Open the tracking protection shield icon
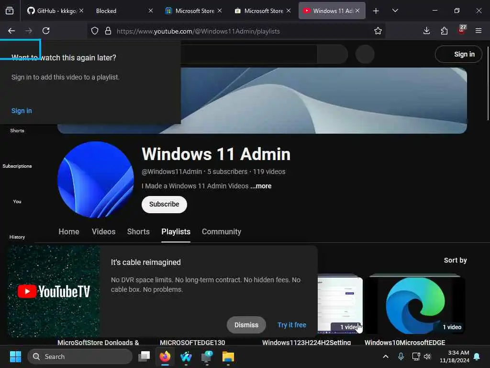 click(95, 31)
